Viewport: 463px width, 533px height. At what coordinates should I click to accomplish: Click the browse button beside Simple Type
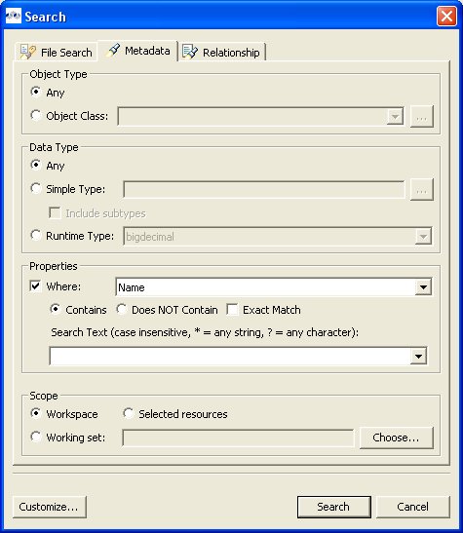(421, 189)
